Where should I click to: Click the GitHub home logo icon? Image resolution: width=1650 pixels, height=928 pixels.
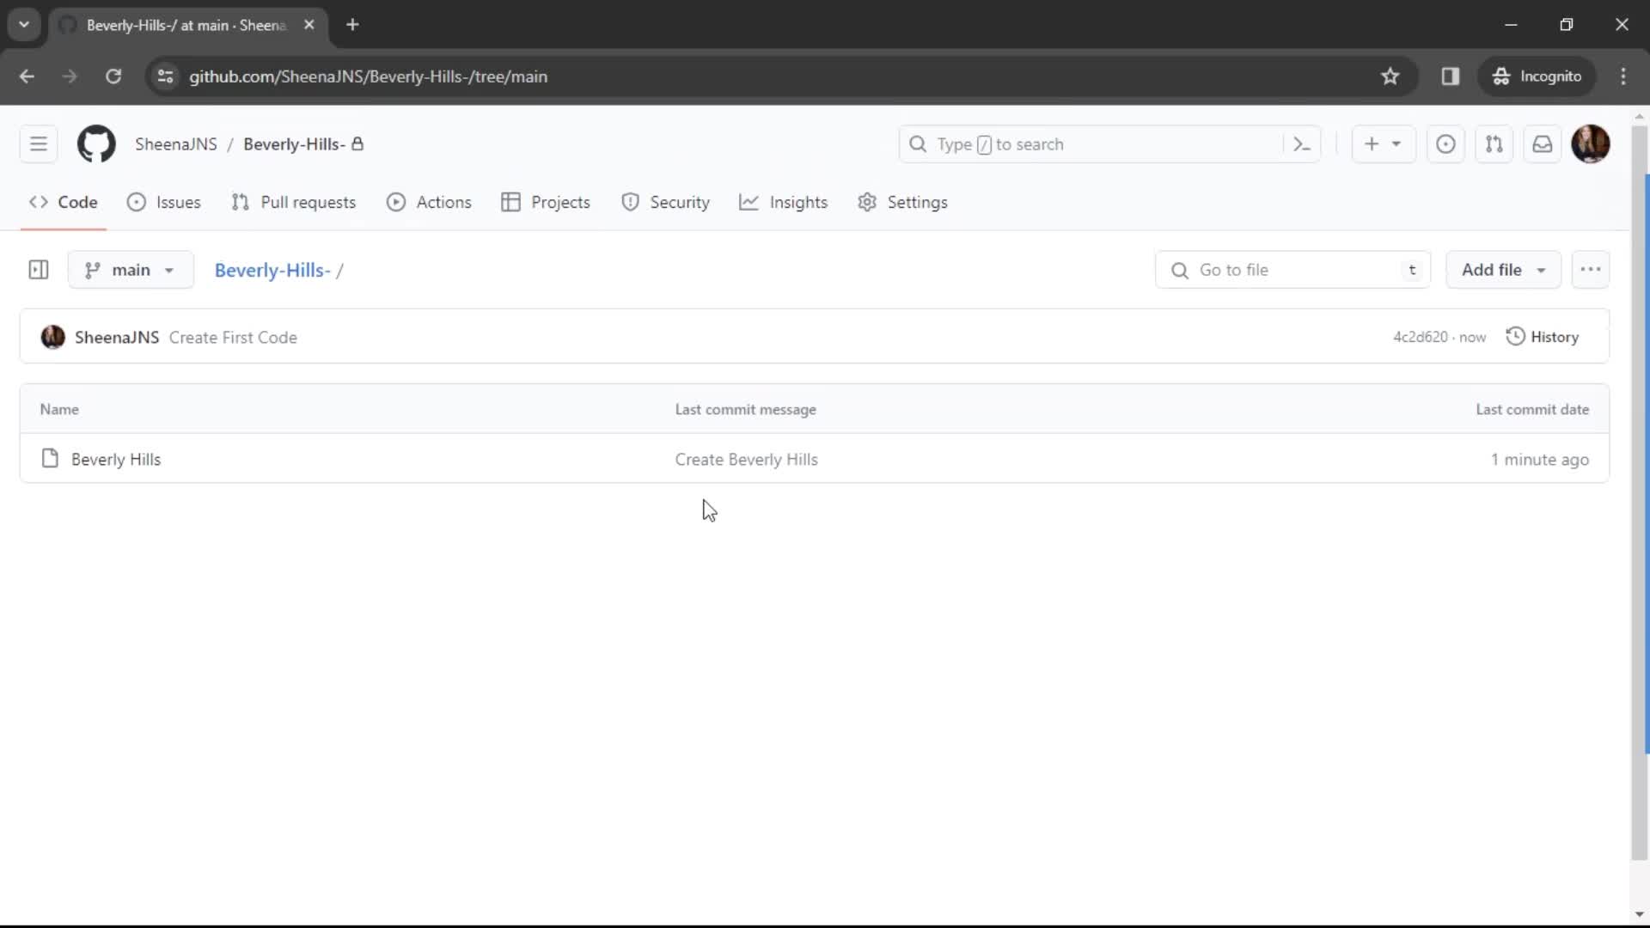tap(96, 143)
